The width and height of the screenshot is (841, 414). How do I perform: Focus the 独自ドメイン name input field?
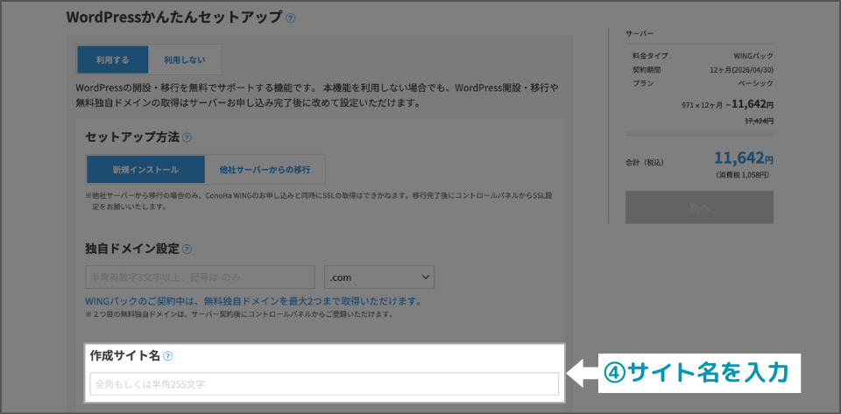[x=200, y=277]
